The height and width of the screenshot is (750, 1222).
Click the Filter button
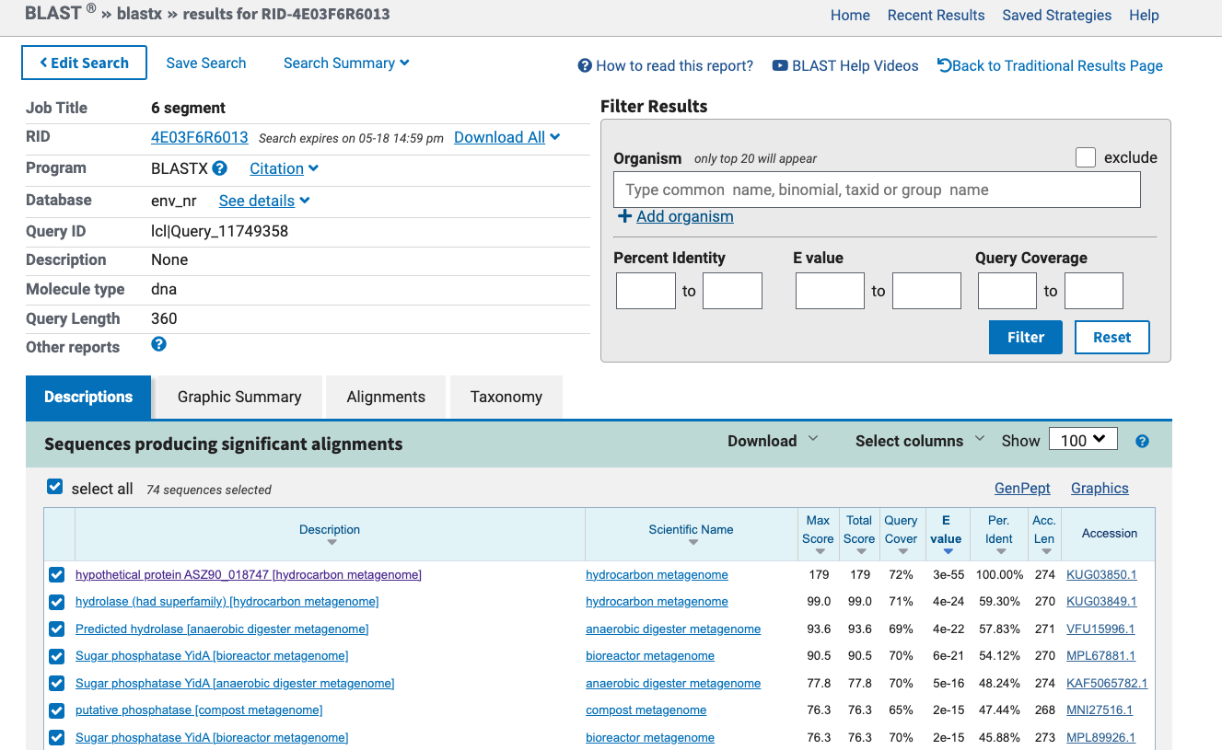tap(1026, 337)
